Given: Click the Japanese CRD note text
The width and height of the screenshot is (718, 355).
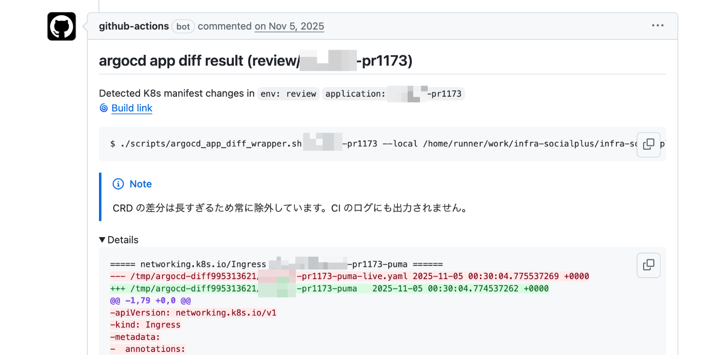Looking at the screenshot, I should coord(290,208).
